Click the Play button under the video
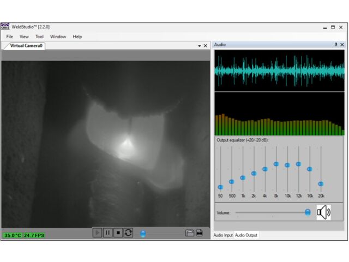The height and width of the screenshot is (262, 349). pyautogui.click(x=97, y=233)
